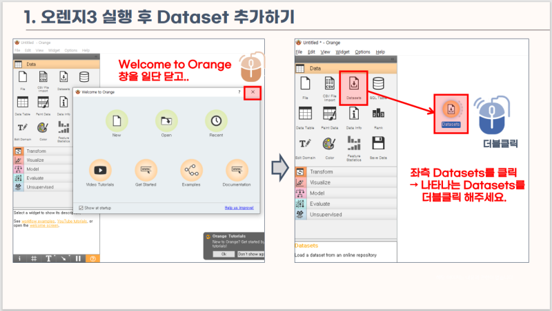This screenshot has width=552, height=311.
Task: Choose Paint Data widget in left window
Action: [x=43, y=105]
